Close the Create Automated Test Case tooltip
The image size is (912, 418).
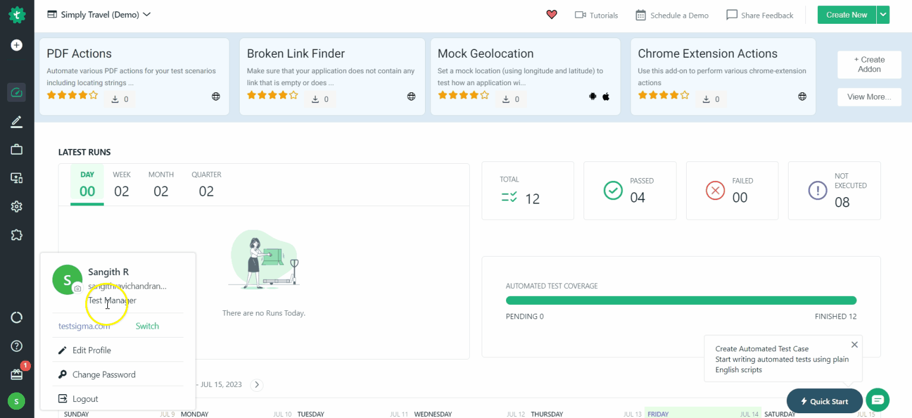tap(854, 345)
